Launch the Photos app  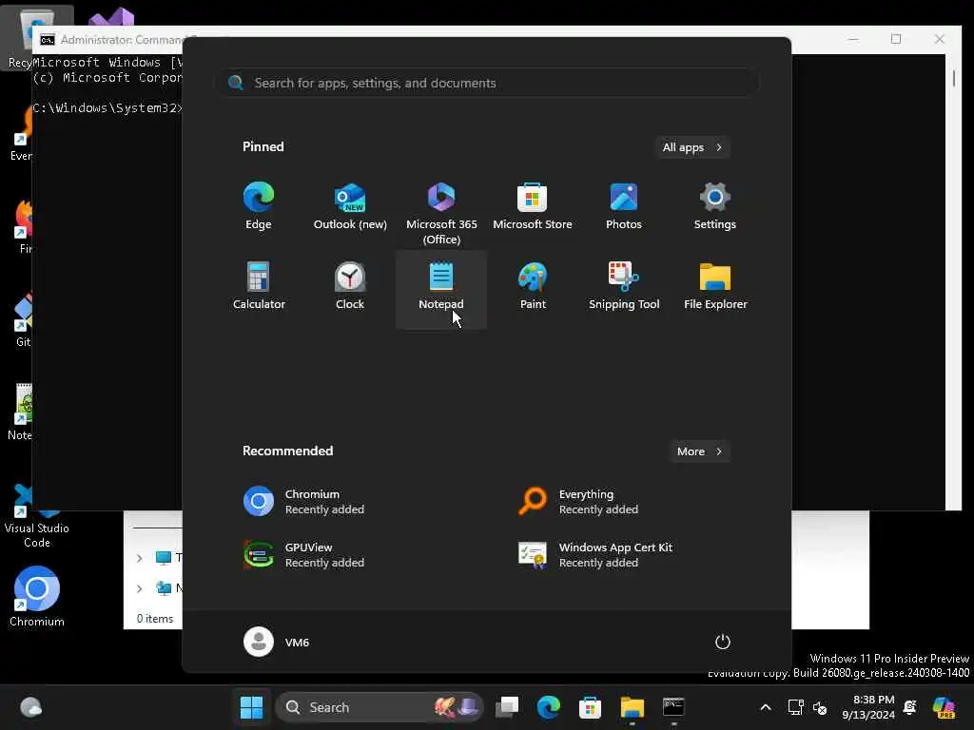(x=624, y=206)
